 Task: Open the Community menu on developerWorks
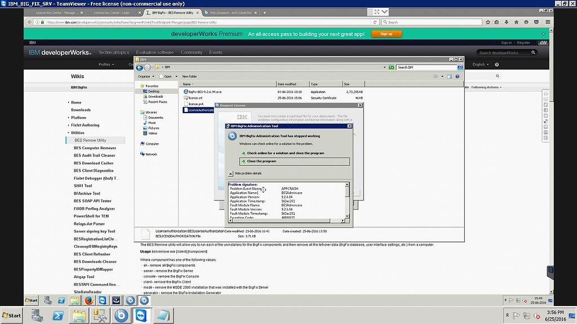[x=191, y=52]
